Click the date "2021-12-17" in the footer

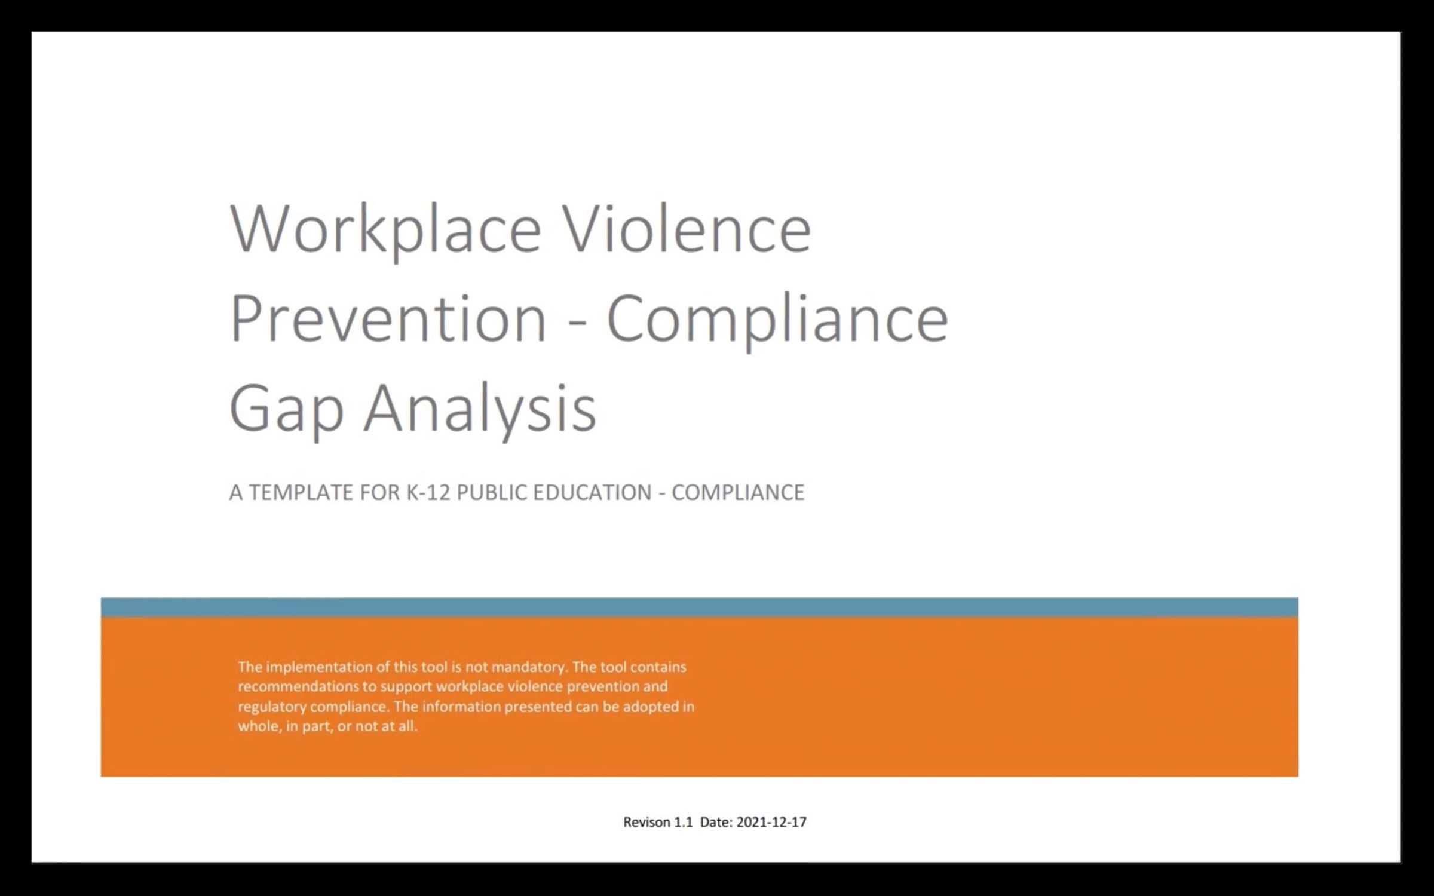(x=771, y=822)
